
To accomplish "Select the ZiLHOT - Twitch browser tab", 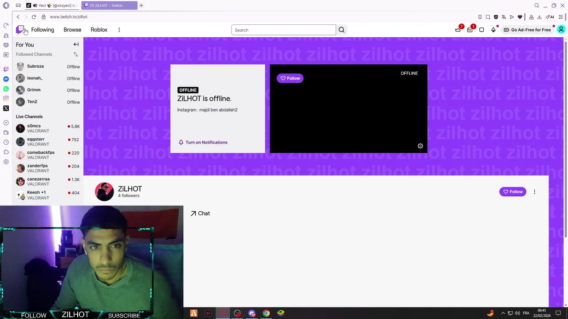I will pos(109,5).
